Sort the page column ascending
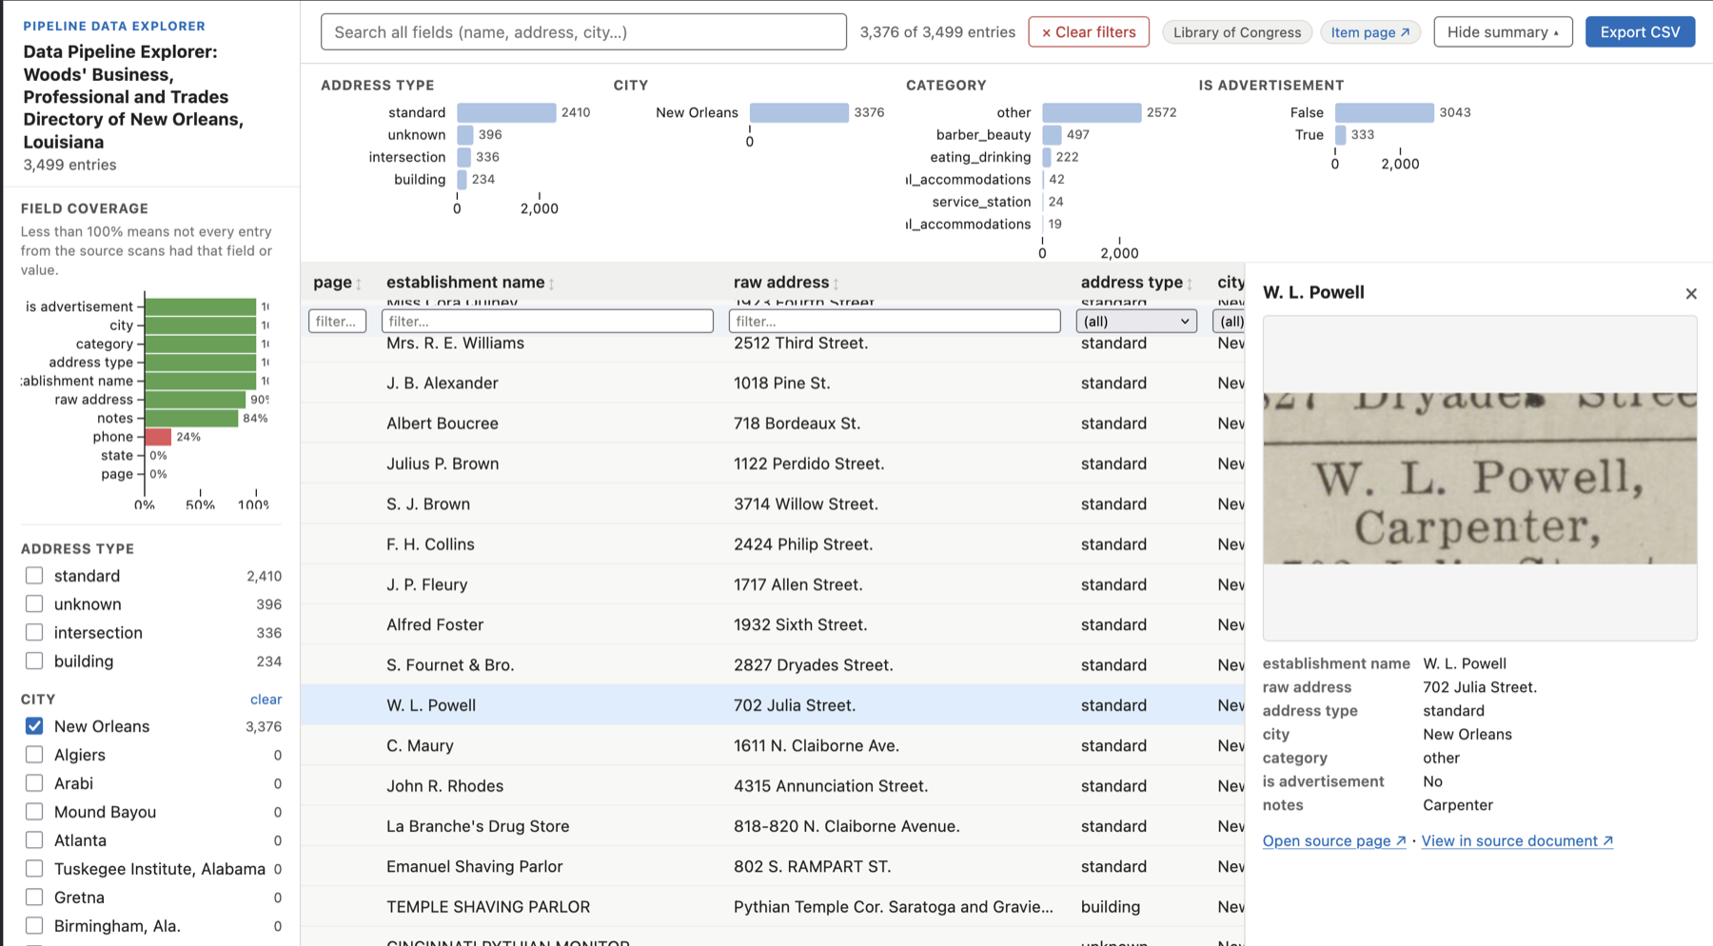 [x=360, y=283]
